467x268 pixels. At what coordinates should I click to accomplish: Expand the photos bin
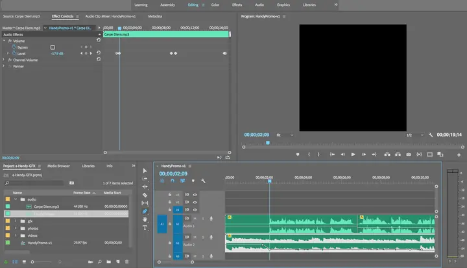tap(16, 228)
